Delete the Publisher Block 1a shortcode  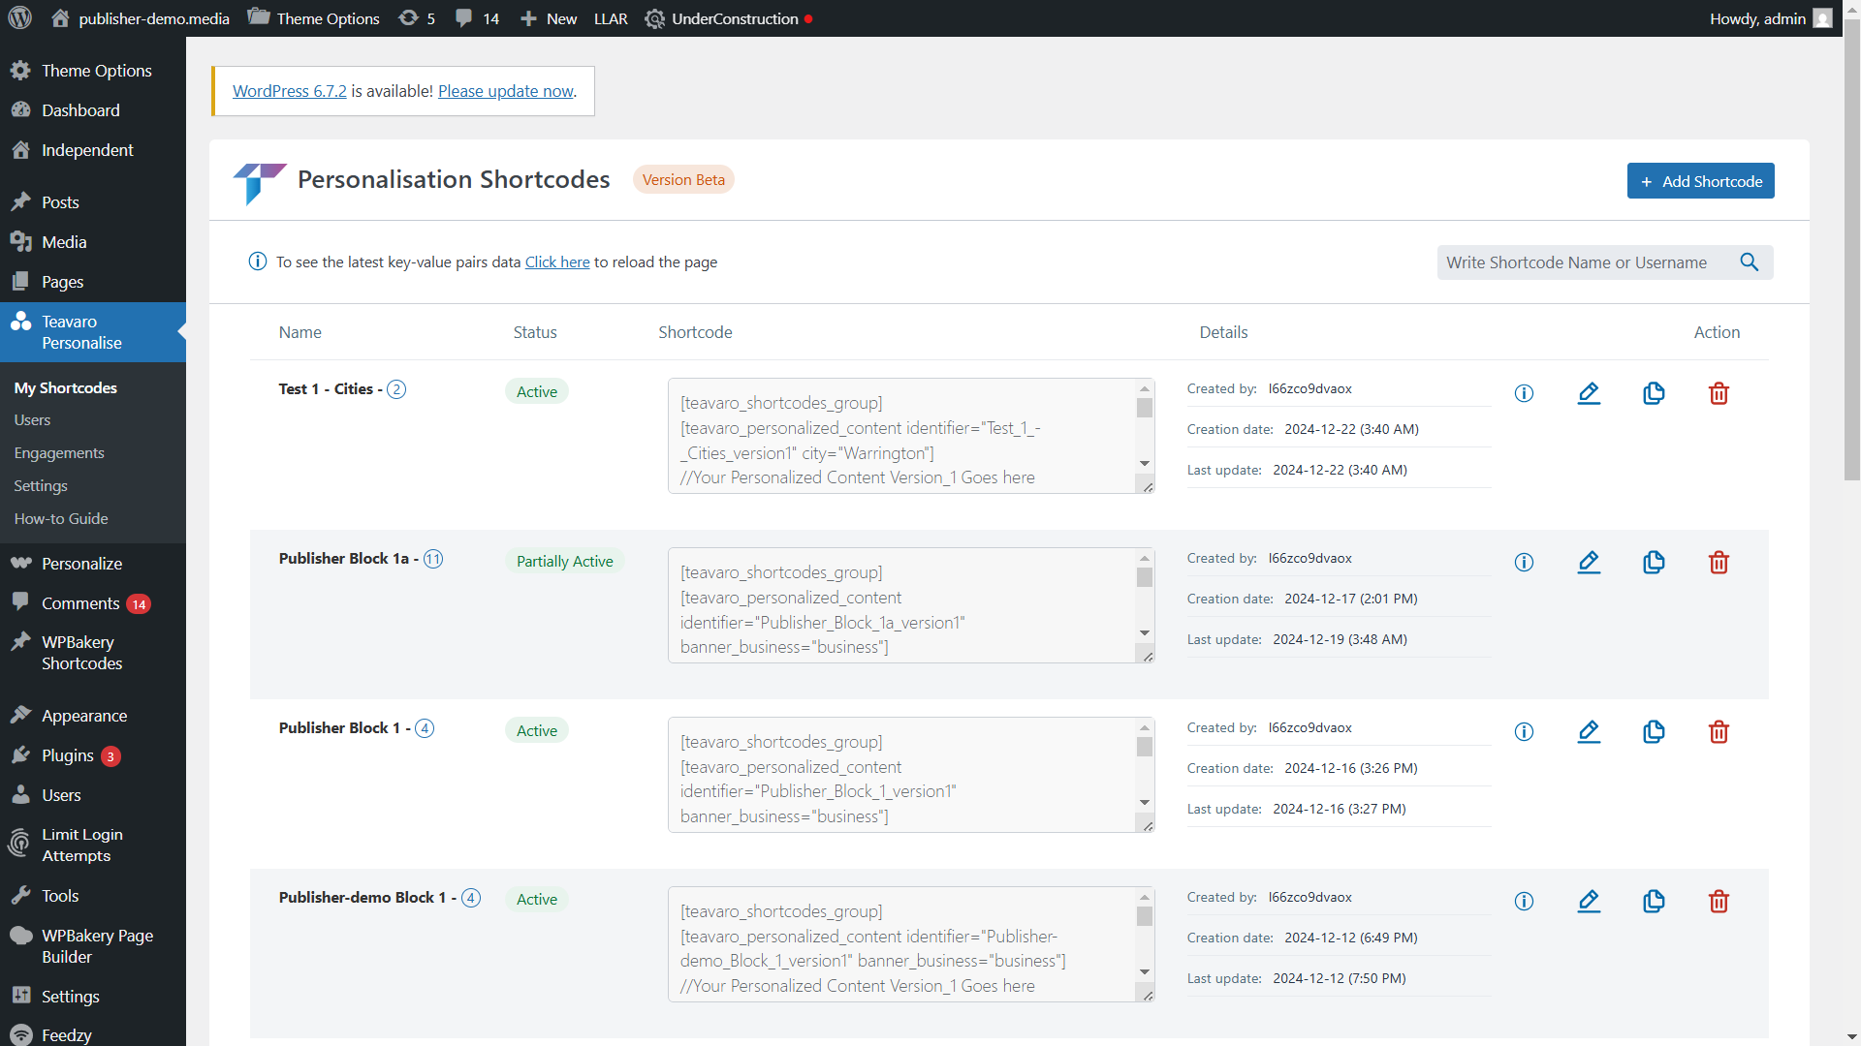1719,563
